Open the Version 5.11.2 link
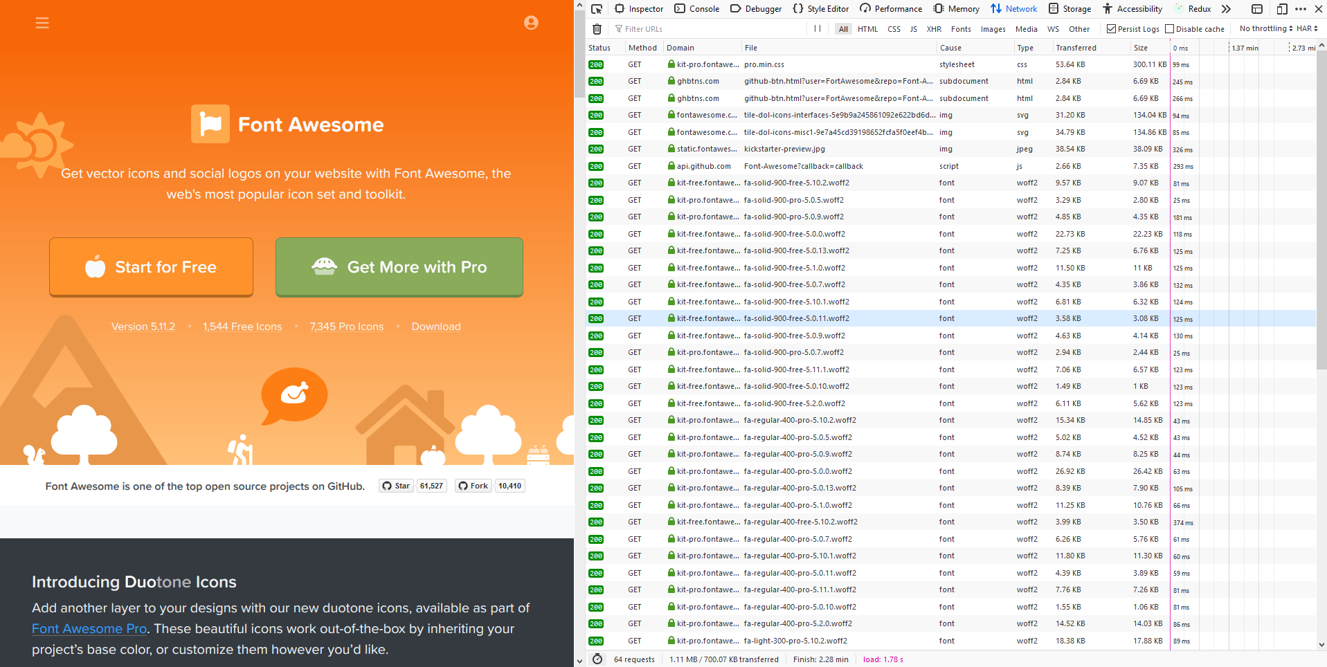 point(143,327)
